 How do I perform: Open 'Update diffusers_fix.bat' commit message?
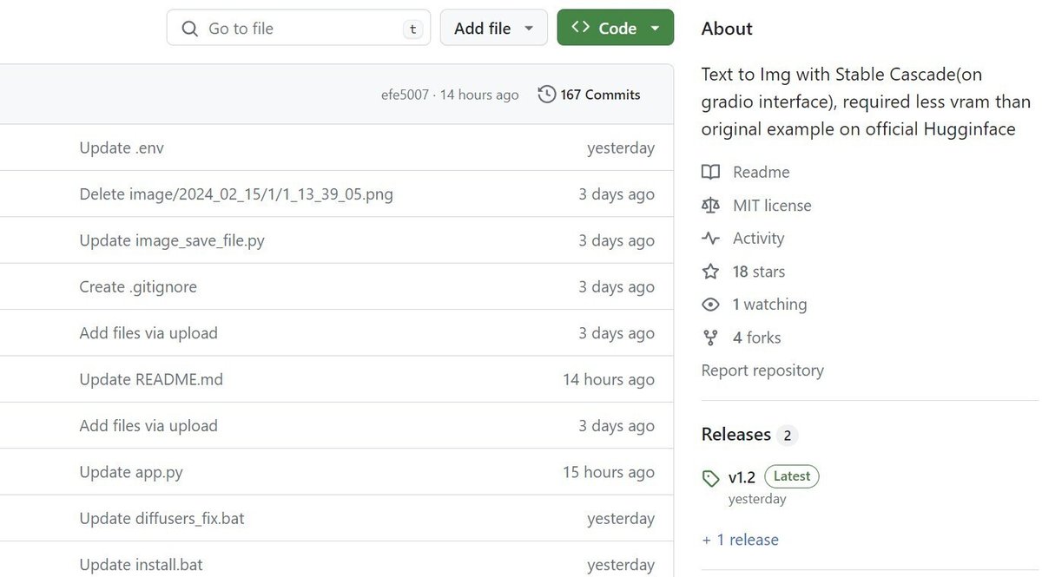(162, 518)
